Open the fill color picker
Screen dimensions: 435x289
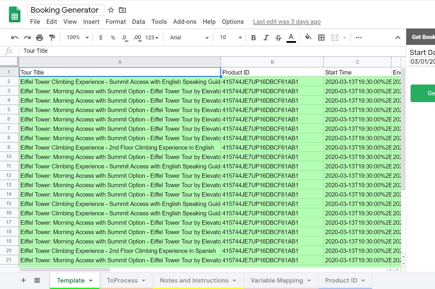point(308,37)
